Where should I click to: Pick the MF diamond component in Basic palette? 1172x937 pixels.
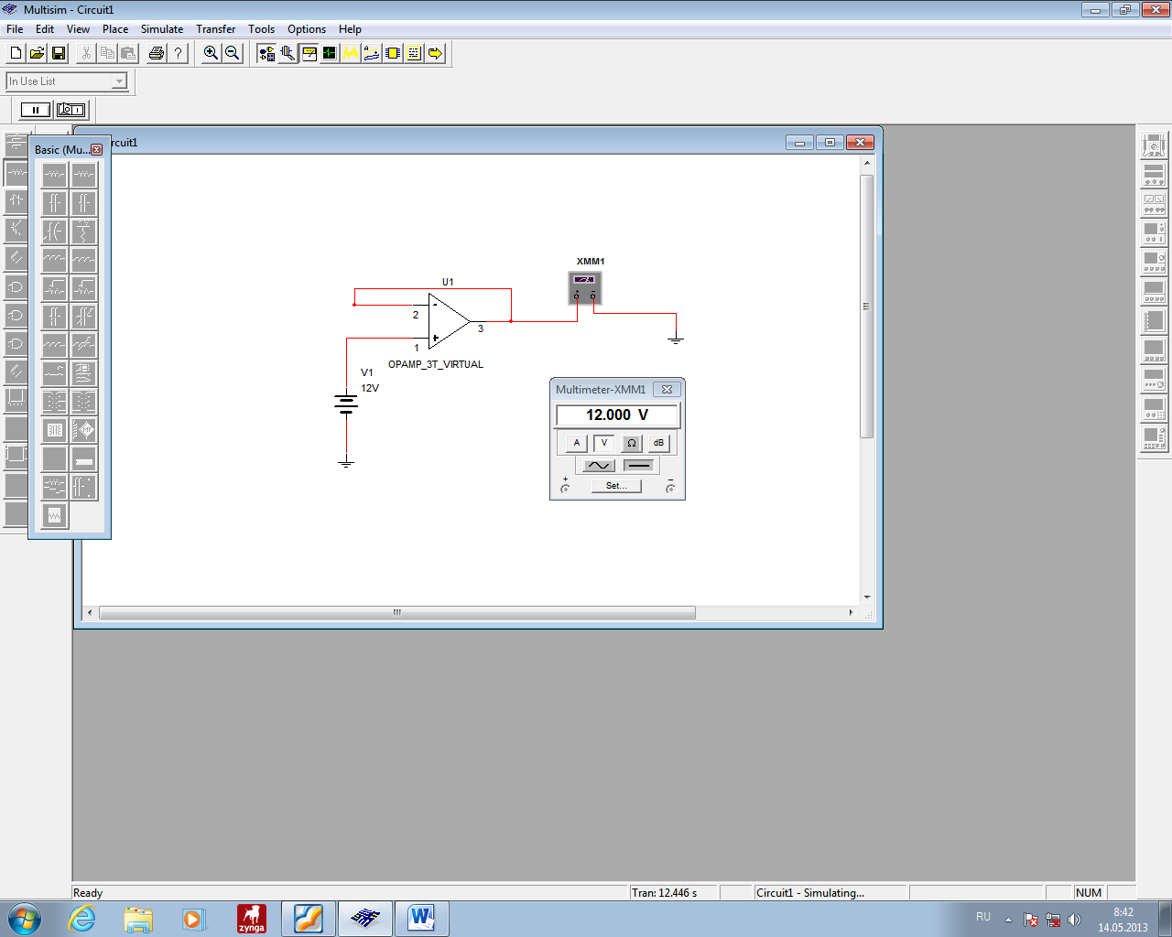tap(83, 430)
